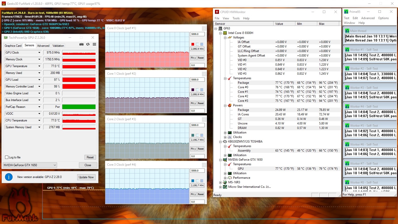Click the TechPowerUp GPU-Z title bar icon
Viewport: 398px width, 224px height.
6,38
